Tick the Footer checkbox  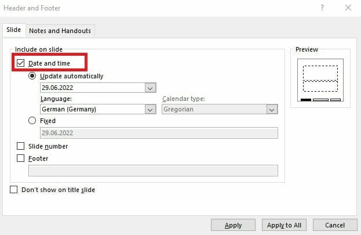(21, 158)
